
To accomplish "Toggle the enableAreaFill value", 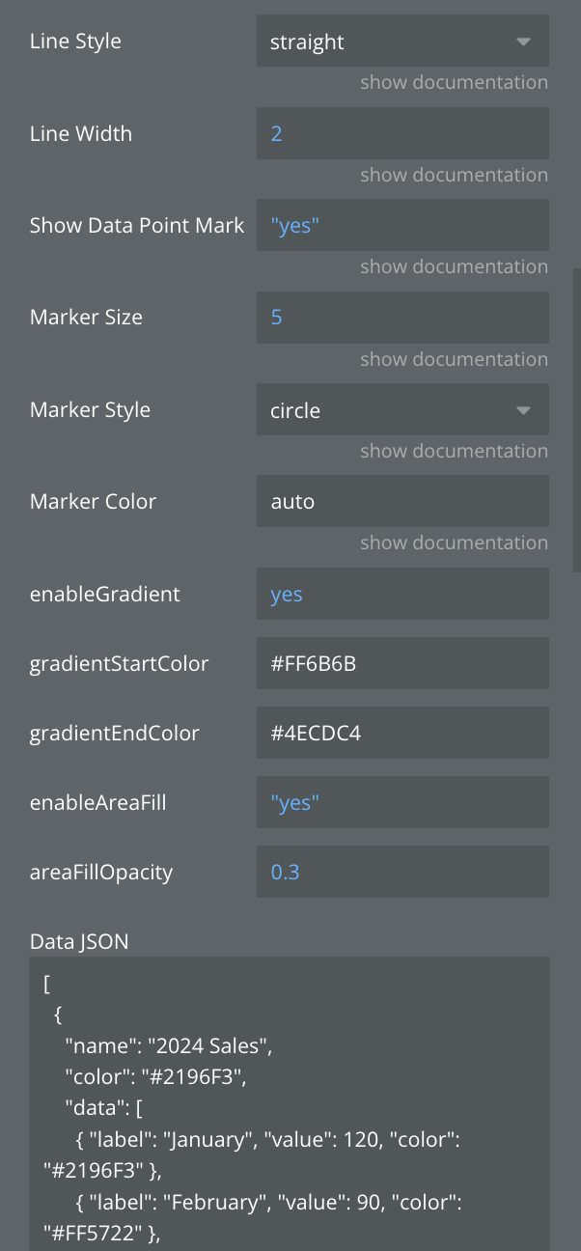I will (x=401, y=802).
